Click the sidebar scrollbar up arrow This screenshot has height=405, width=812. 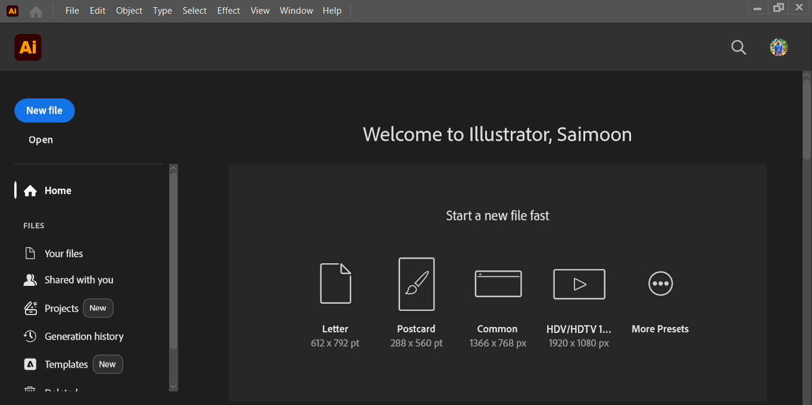click(174, 169)
